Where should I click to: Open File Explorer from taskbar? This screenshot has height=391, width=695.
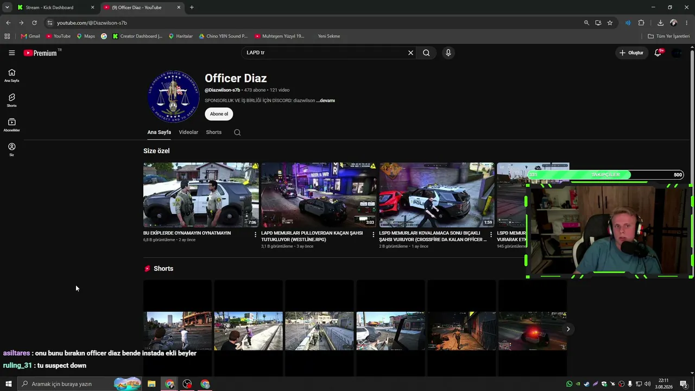click(x=151, y=384)
